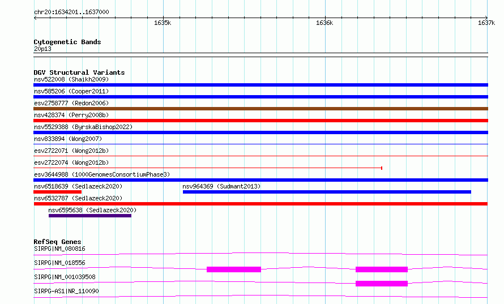Click the blue bar for nsv964369
The width and height of the screenshot is (504, 304).
tap(327, 192)
